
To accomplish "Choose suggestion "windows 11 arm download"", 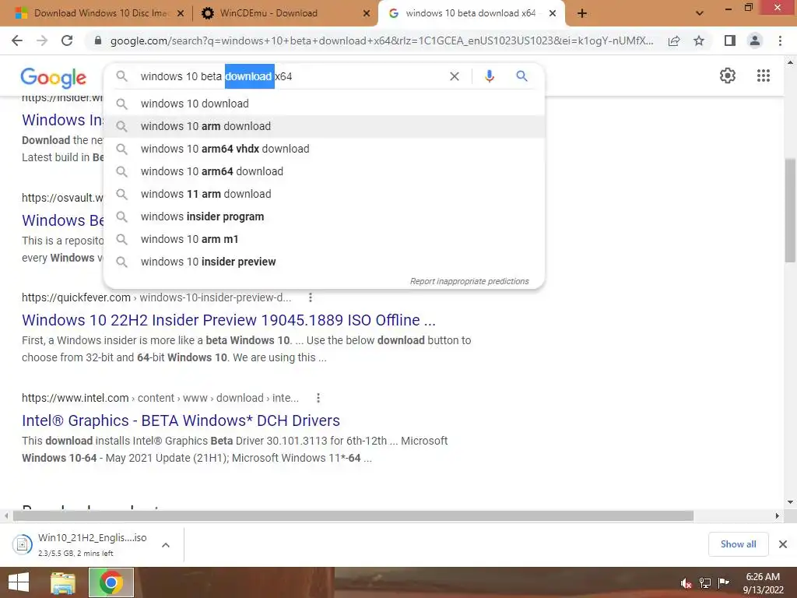I will 324,194.
